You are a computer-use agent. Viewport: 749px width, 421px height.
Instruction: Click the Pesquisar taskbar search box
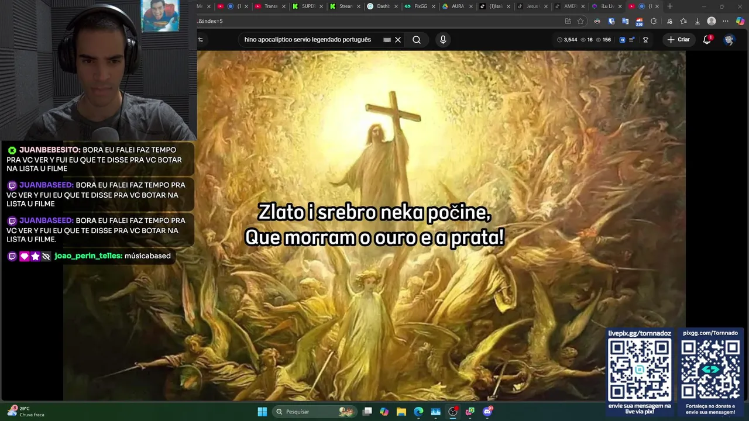(315, 412)
